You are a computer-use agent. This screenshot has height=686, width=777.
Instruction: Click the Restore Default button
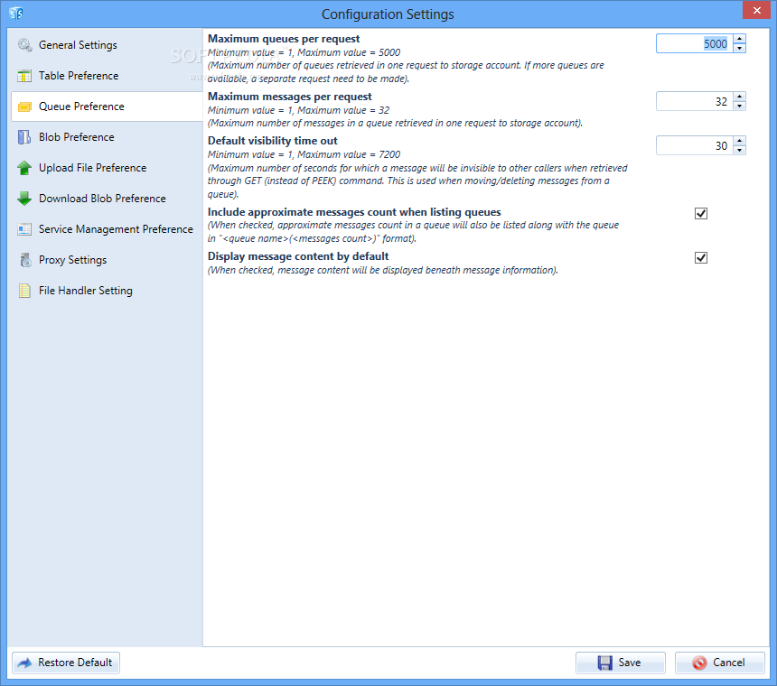[x=66, y=663]
